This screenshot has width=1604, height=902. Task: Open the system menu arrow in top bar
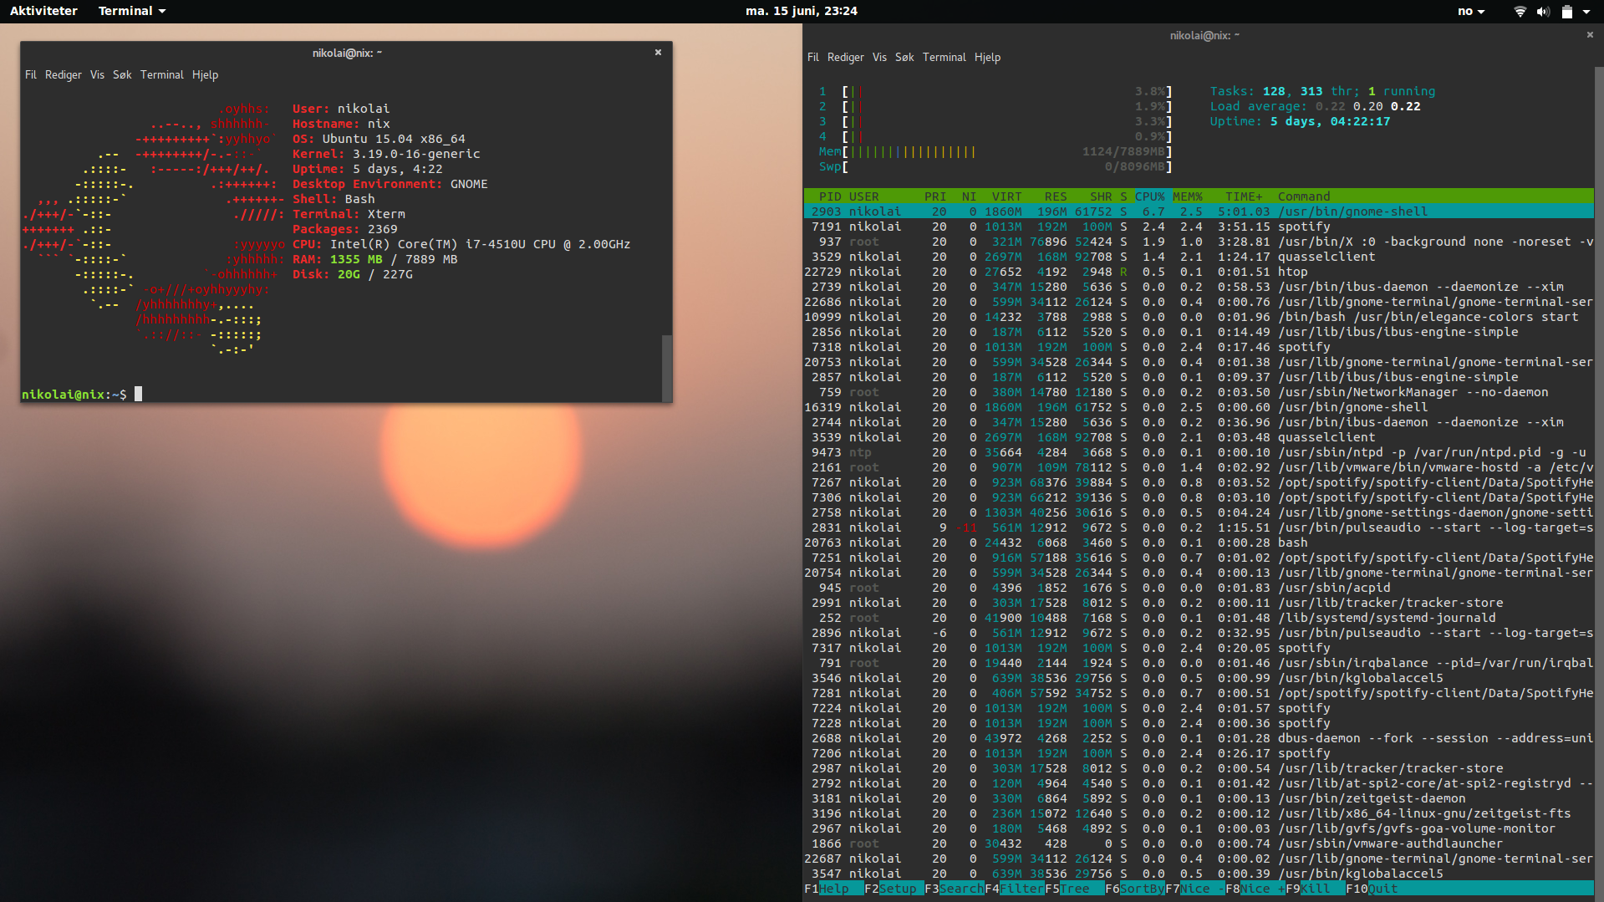click(x=1586, y=11)
